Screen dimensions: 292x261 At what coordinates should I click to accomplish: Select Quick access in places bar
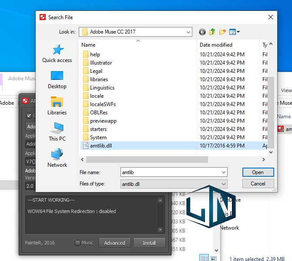(x=57, y=53)
